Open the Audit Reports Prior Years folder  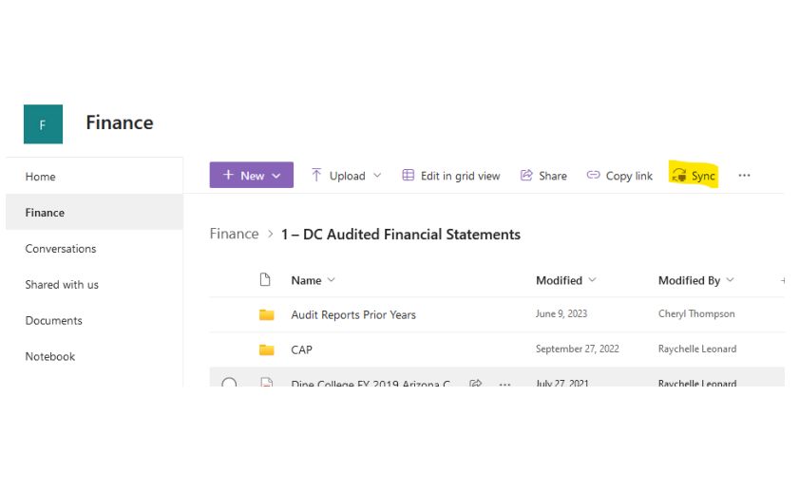(x=353, y=314)
